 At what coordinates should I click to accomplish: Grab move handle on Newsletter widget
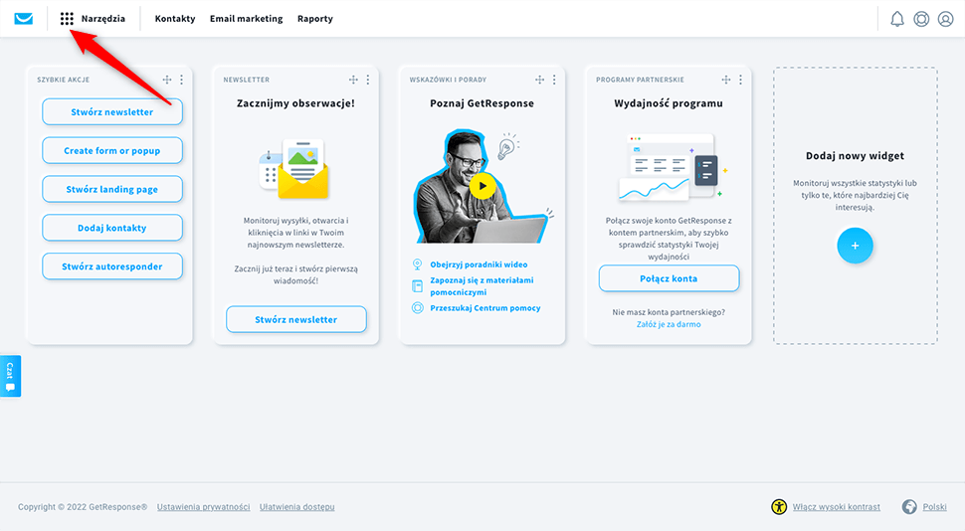[353, 80]
